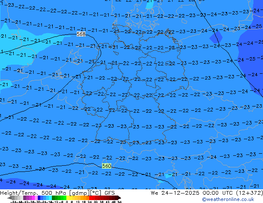
Task: Click the date text "We 24-12-2025"
Action: [175, 193]
